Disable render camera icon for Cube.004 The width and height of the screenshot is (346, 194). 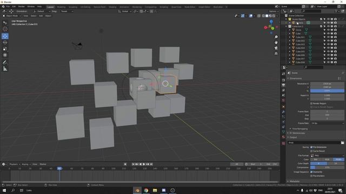(335, 48)
